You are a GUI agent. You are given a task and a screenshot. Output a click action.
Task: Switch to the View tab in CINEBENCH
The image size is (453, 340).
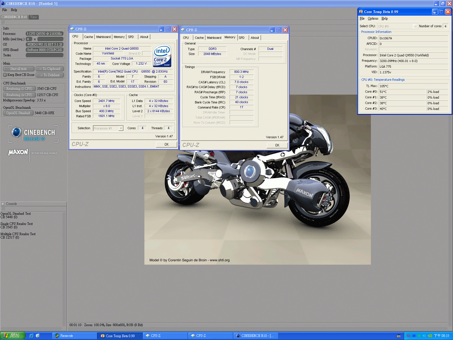point(33,17)
